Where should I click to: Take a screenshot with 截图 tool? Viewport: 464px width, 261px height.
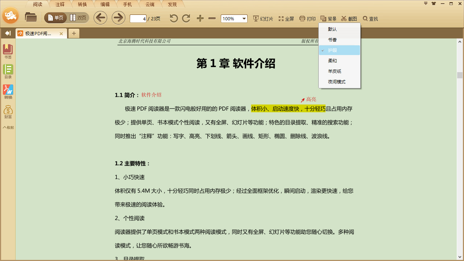(349, 18)
